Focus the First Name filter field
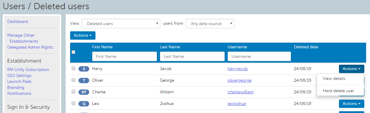This screenshot has height=113, width=370. pos(124,56)
